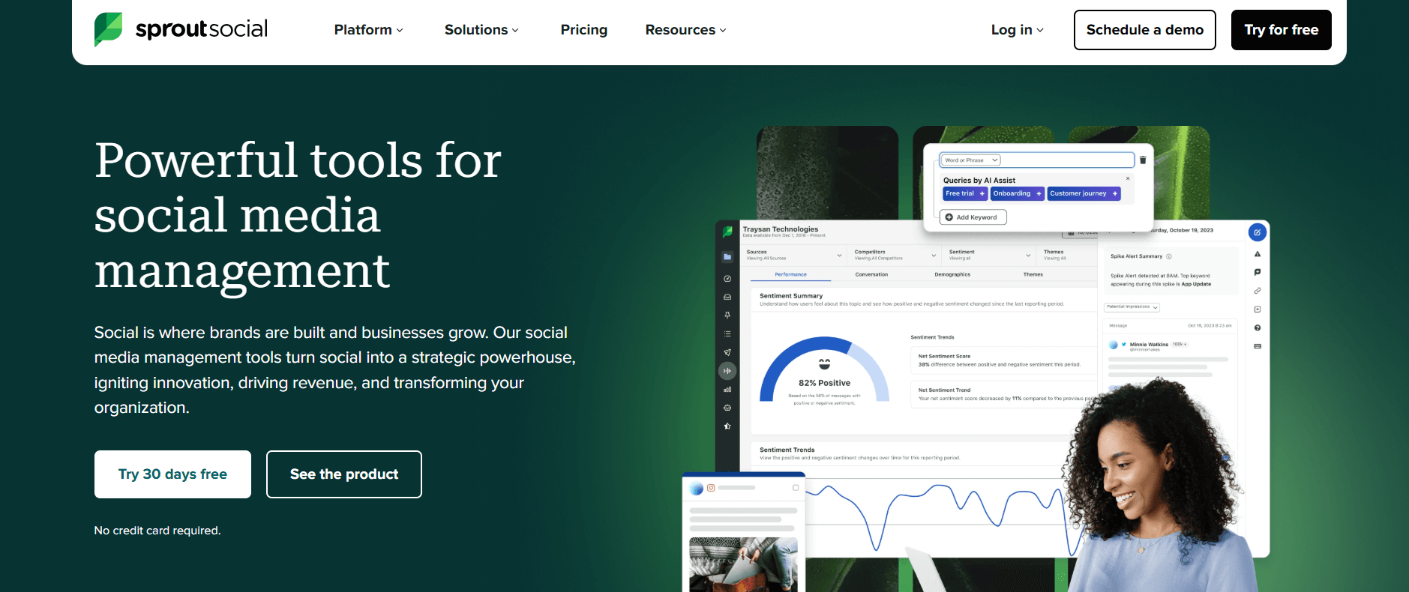This screenshot has height=592, width=1409.
Task: Click the bot icon in dashboard sidebar
Action: click(x=727, y=408)
